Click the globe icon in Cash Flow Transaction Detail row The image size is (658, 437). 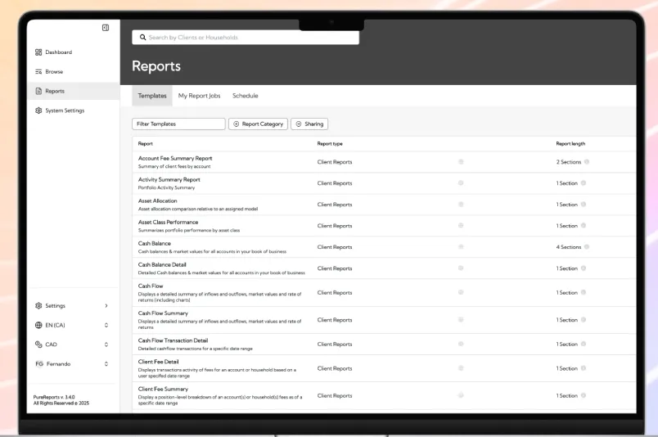pos(461,344)
